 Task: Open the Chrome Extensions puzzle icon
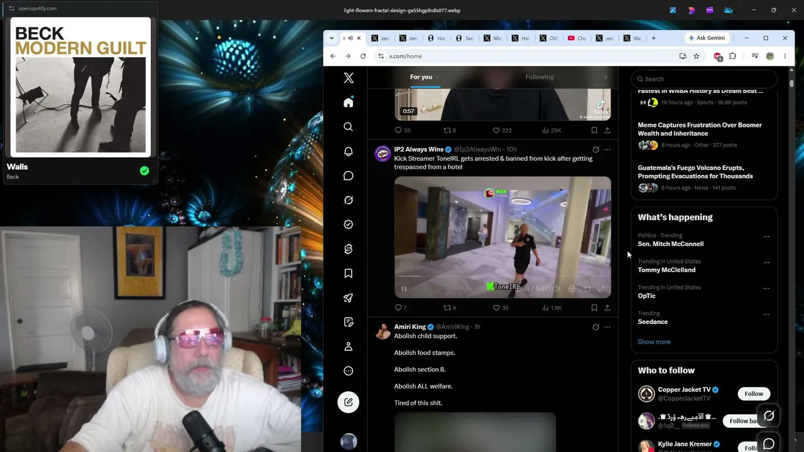(732, 56)
